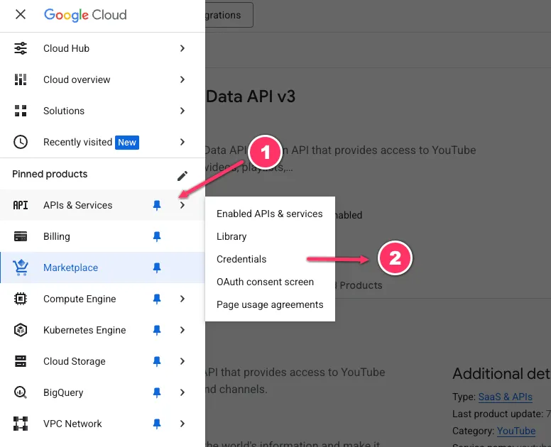This screenshot has height=447, width=551.
Task: Open BigQuery label in sidebar
Action: pos(63,392)
